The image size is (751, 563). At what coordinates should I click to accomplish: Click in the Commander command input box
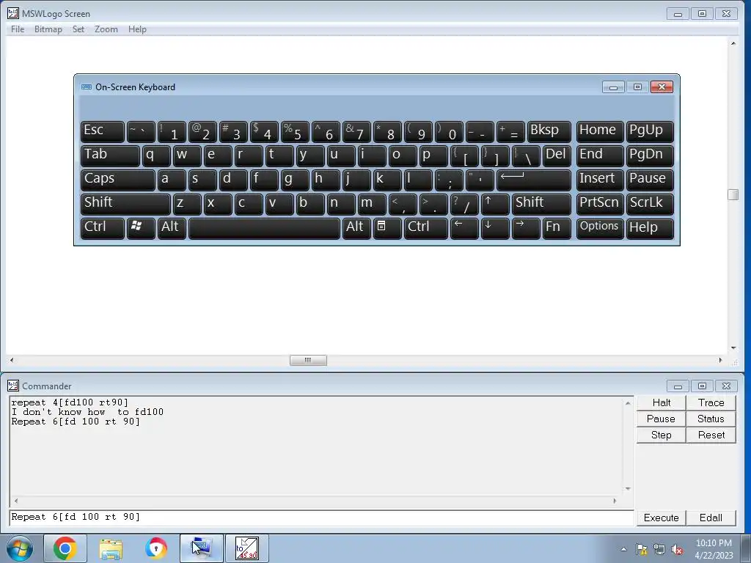pos(321,518)
